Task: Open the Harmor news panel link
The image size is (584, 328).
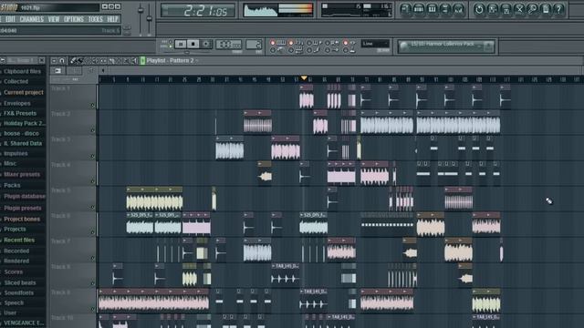Action: pos(442,45)
